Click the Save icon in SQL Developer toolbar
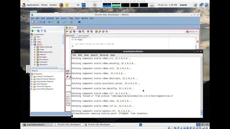The height and width of the screenshot is (129, 230). click(40, 22)
